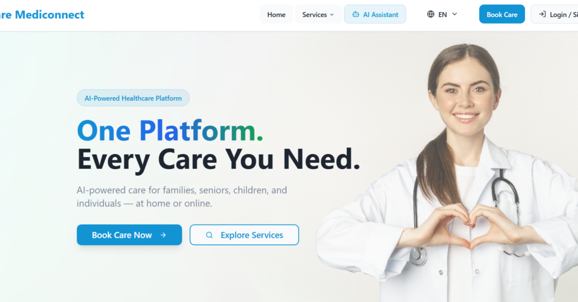578x302 pixels.
Task: Click the globe language icon
Action: coord(431,14)
